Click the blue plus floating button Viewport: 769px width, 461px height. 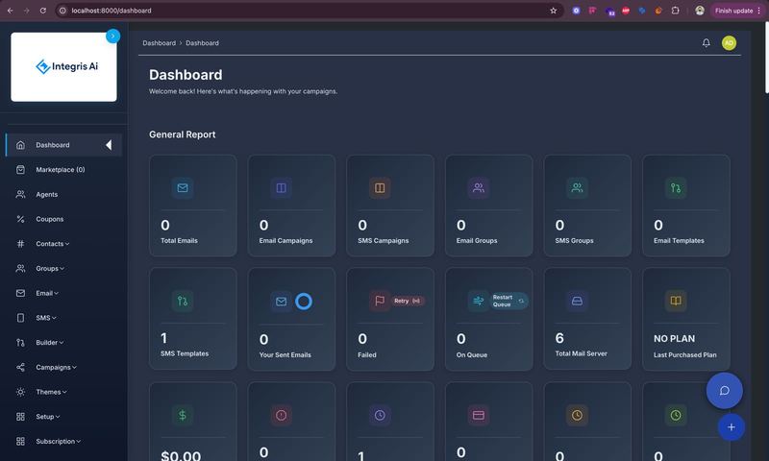click(x=731, y=427)
